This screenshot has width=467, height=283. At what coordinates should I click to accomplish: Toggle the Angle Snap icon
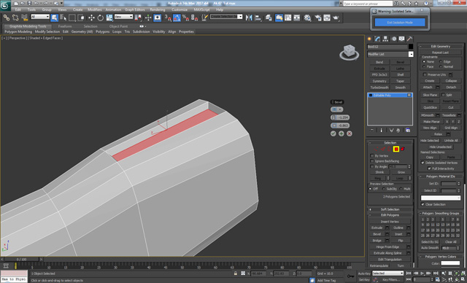177,18
